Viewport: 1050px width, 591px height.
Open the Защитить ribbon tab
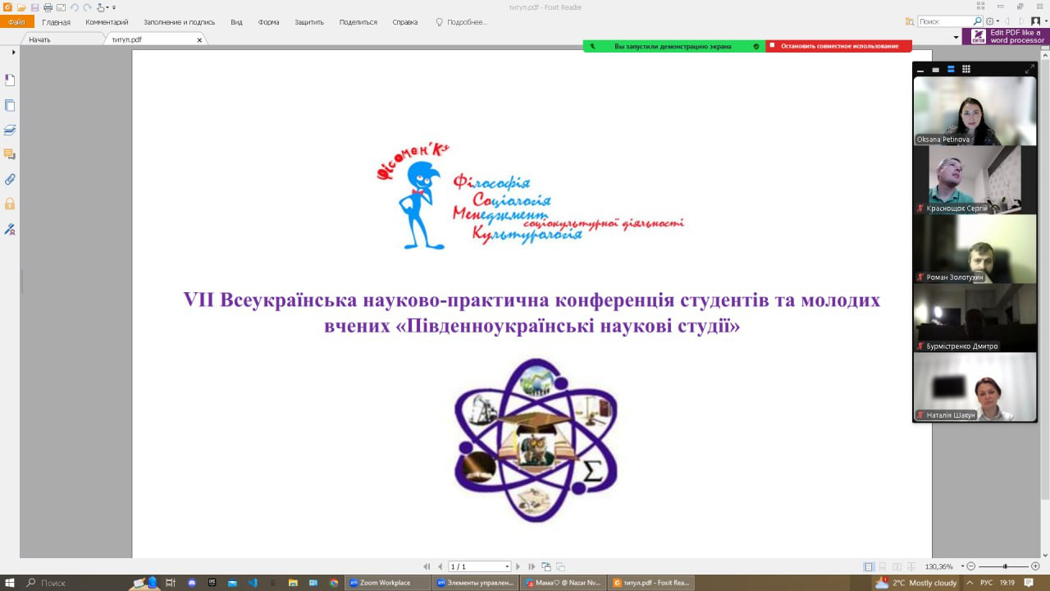(309, 22)
